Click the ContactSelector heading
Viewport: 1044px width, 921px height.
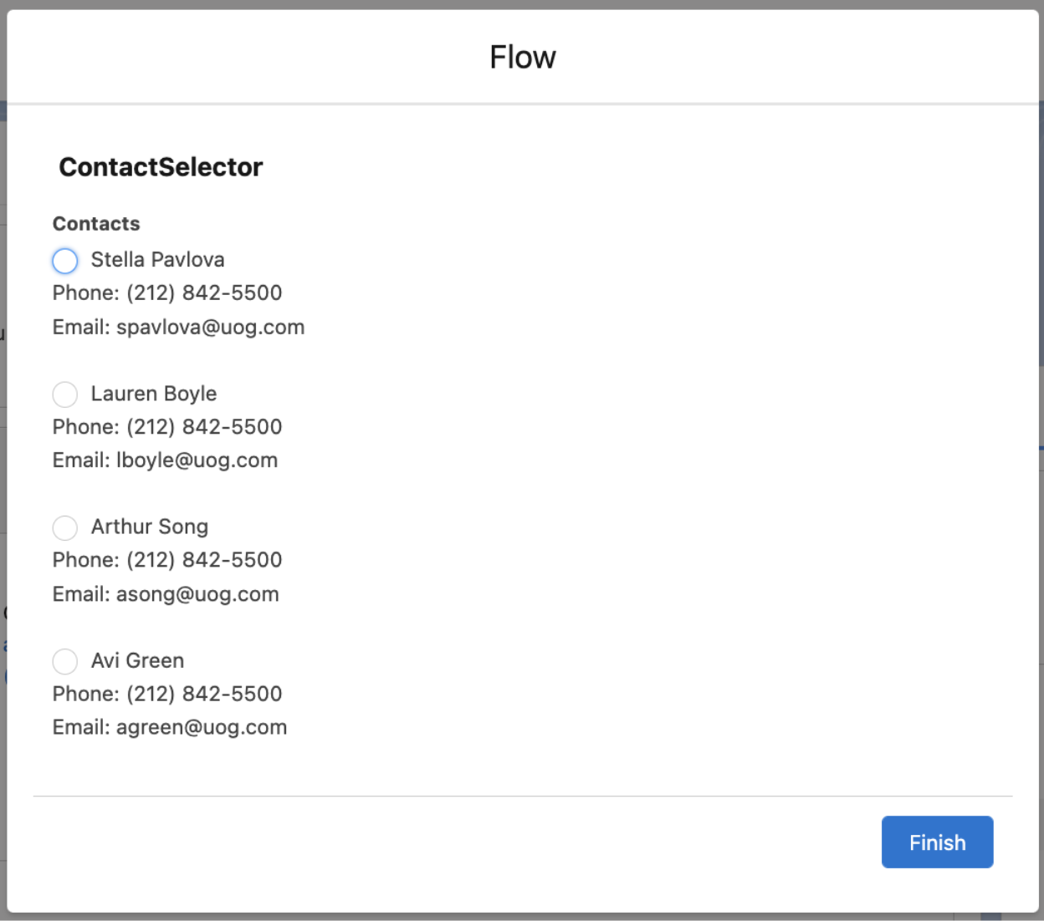[161, 167]
